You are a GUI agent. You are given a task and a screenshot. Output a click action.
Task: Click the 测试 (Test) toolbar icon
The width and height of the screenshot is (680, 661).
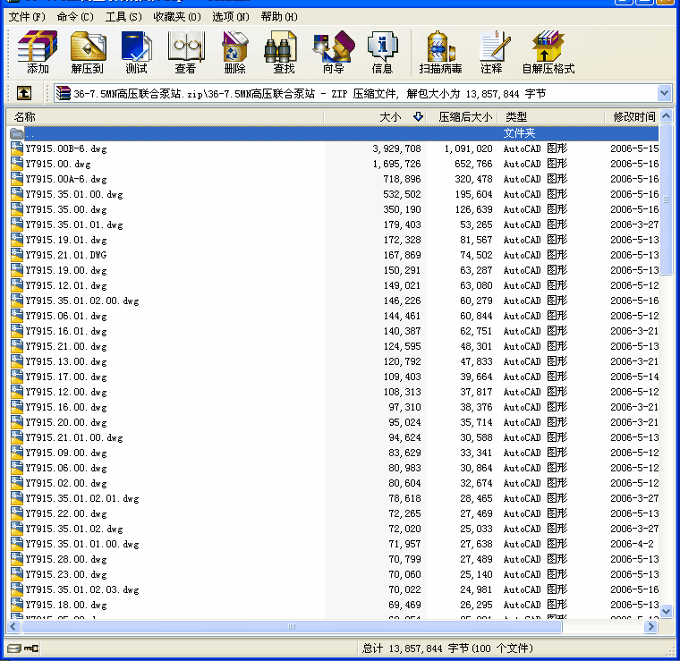coord(137,52)
